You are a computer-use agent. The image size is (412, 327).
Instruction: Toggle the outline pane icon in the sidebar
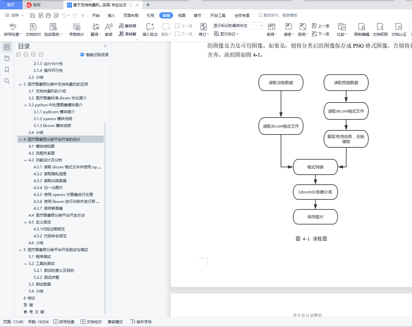(7, 47)
